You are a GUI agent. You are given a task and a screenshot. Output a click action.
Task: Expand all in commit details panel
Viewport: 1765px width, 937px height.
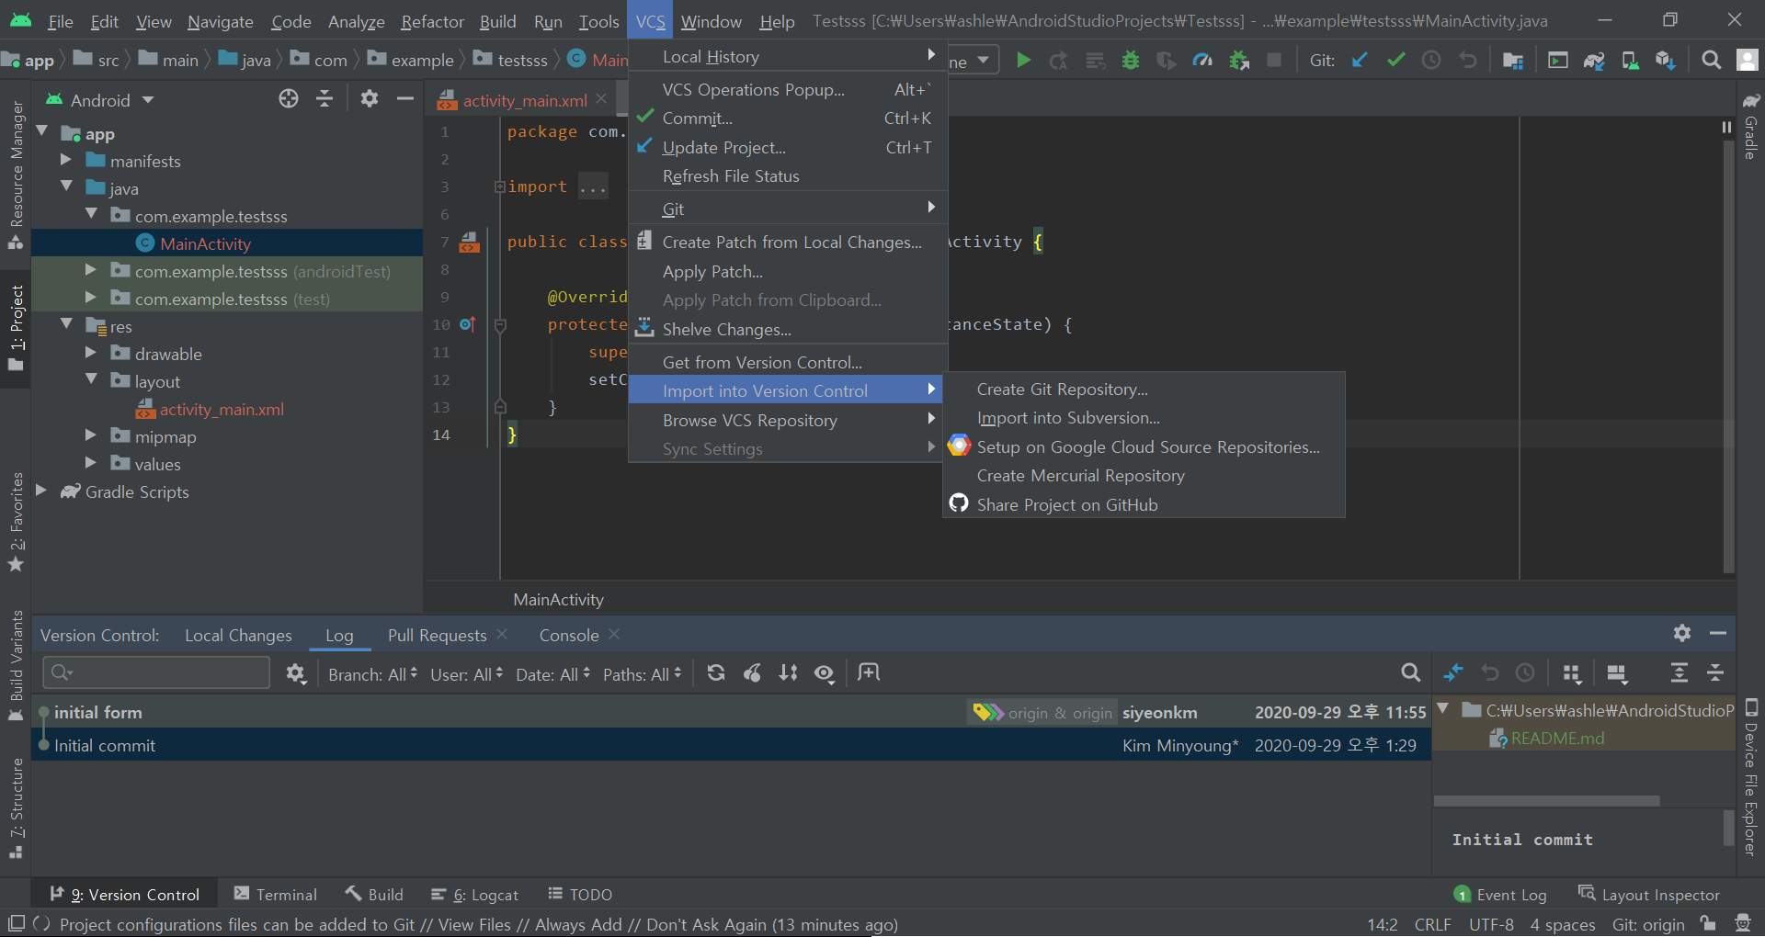(x=1680, y=673)
